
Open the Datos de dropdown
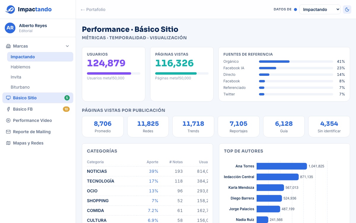pos(320,10)
